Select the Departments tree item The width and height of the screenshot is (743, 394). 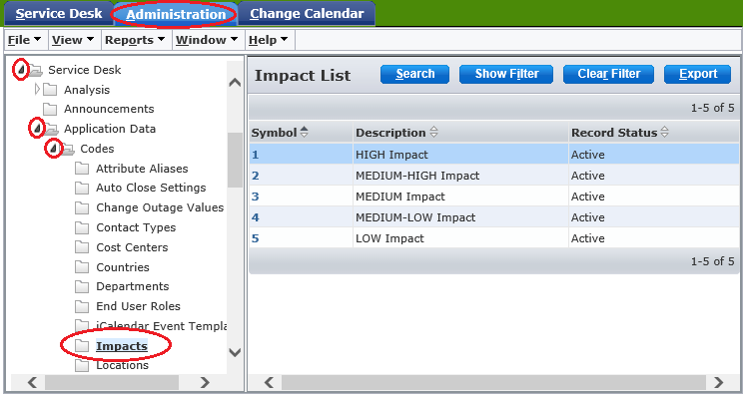pos(132,286)
